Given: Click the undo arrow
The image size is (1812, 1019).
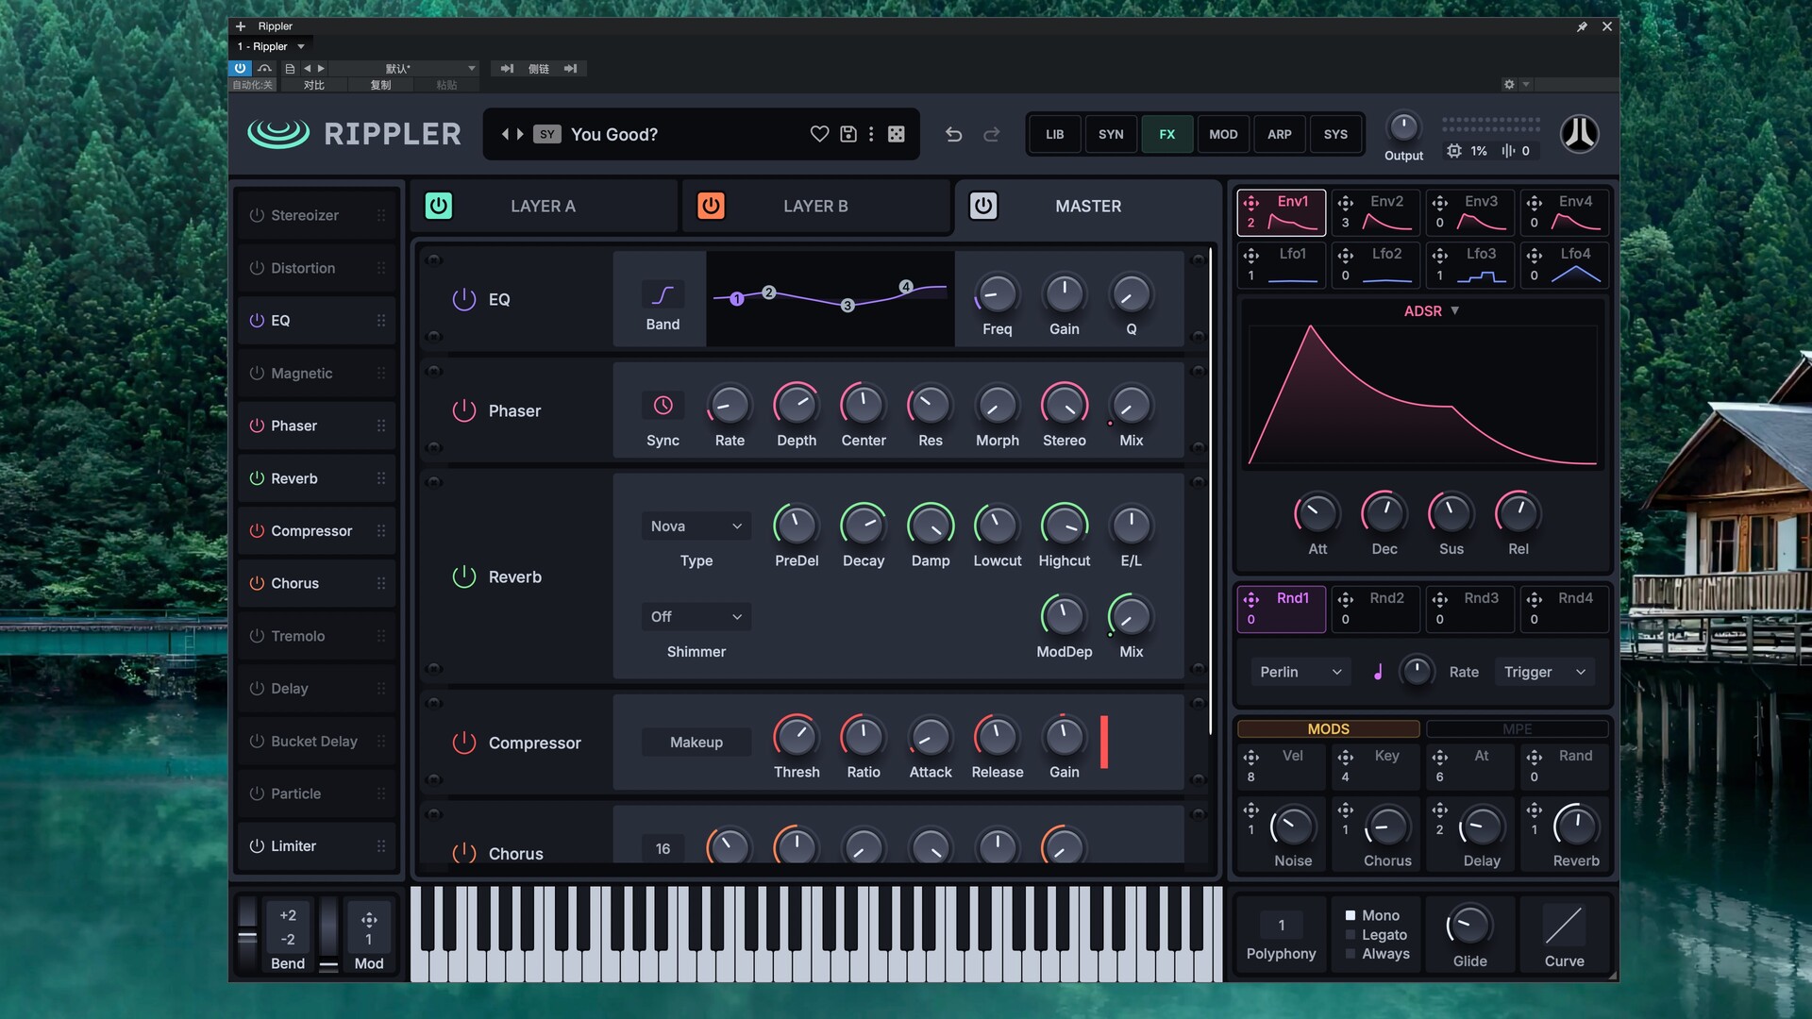Looking at the screenshot, I should click(x=954, y=134).
